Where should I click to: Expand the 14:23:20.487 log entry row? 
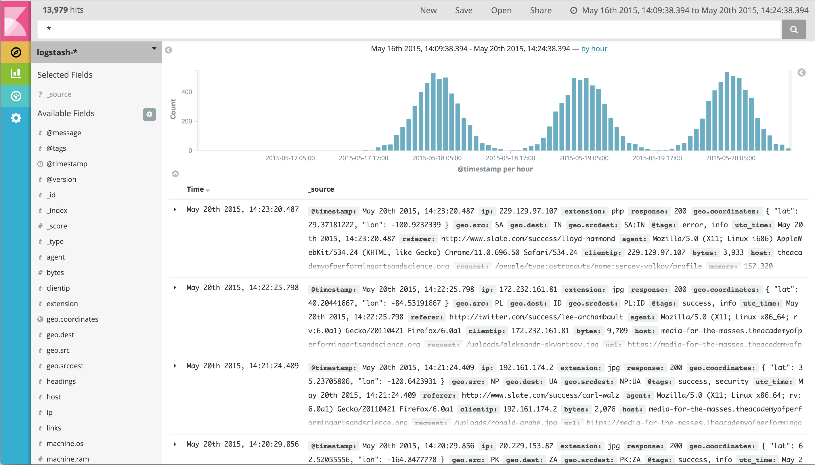pos(175,209)
